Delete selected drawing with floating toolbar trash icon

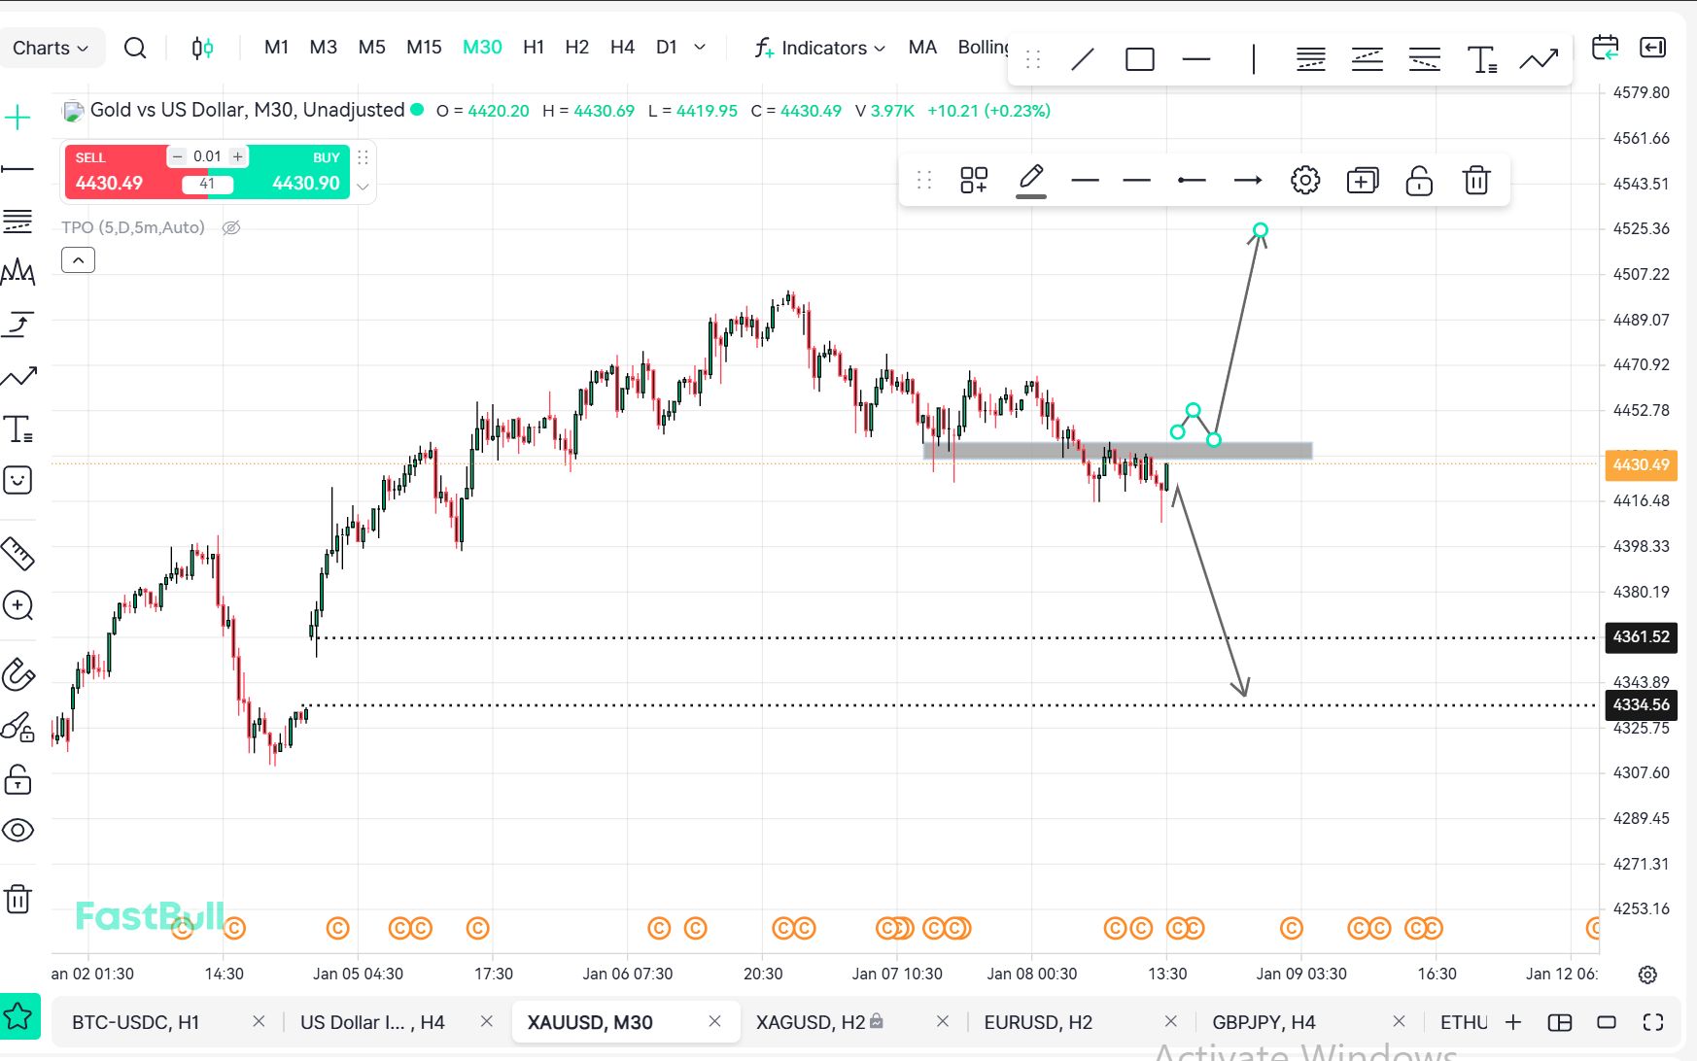pos(1475,181)
